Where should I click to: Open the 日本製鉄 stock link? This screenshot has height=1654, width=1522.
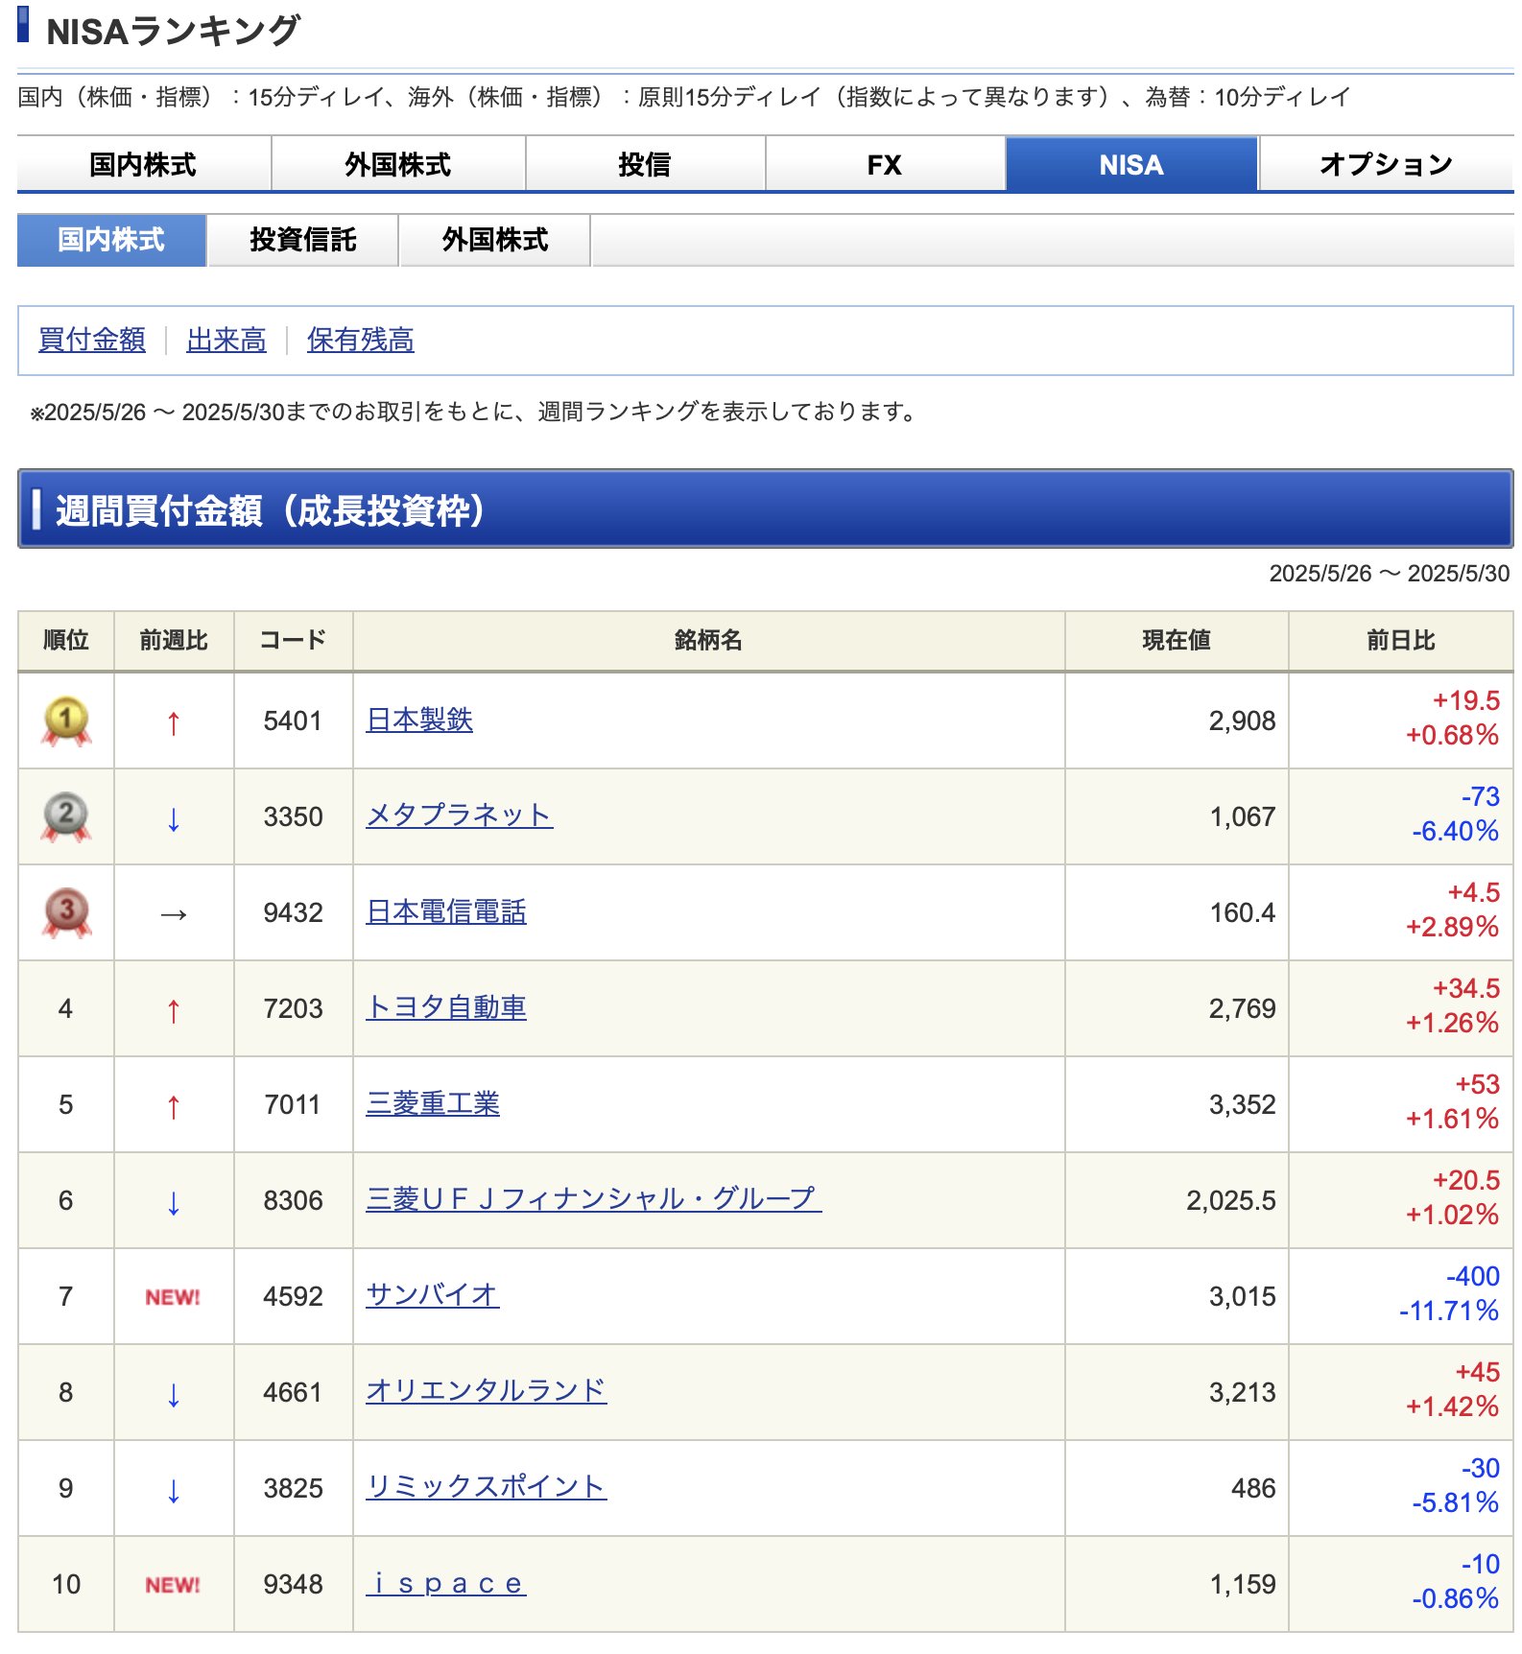pyautogui.click(x=419, y=720)
